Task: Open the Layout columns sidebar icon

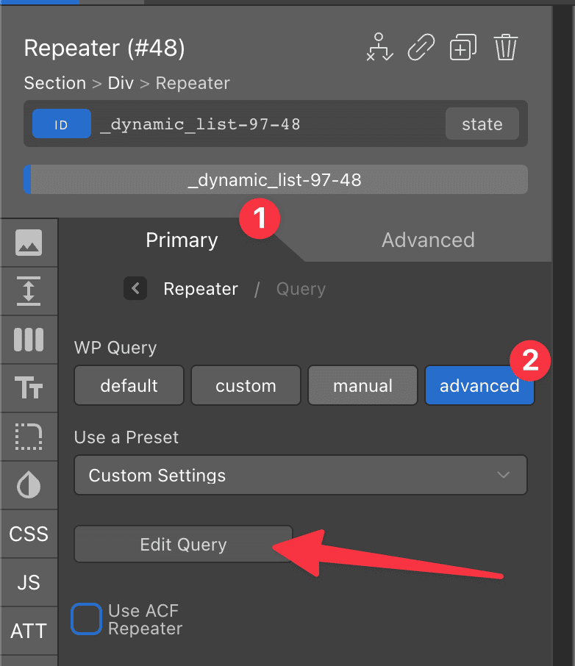Action: coord(29,340)
